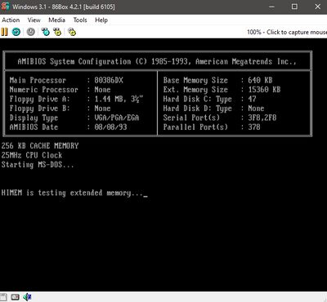Minimize the 86Box window

tap(271, 7)
